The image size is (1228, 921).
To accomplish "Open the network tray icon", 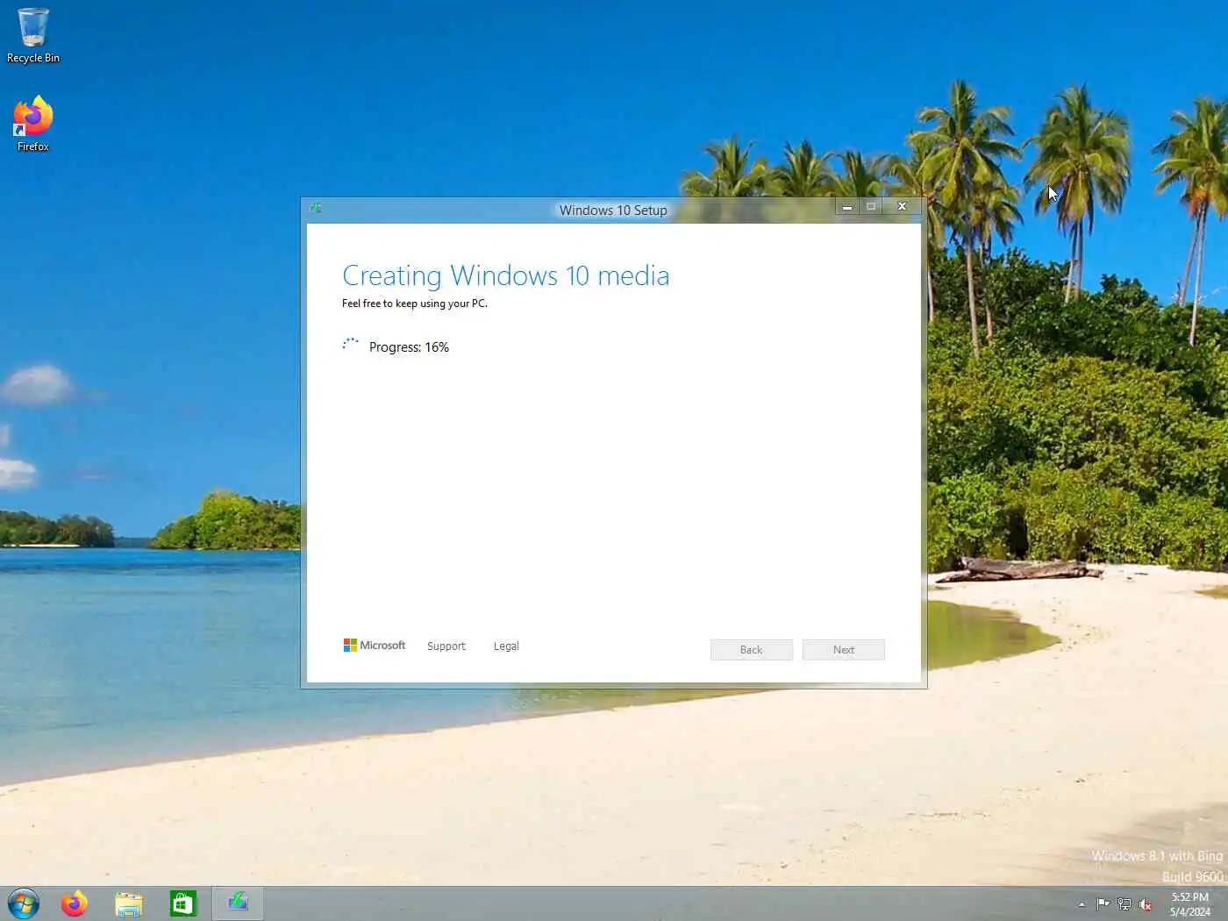I will (1124, 904).
